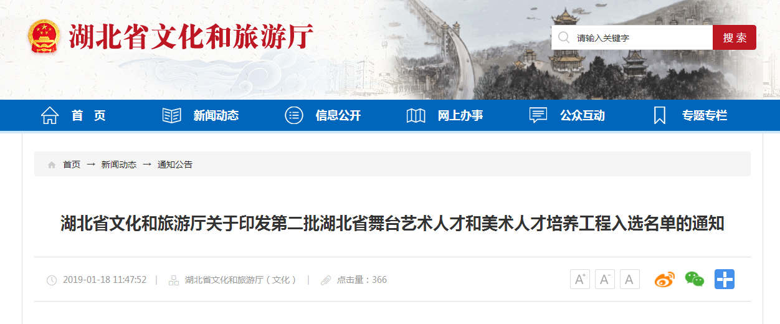The width and height of the screenshot is (780, 324).
Task: Click the list icon for 信息公开
Action: 294,115
